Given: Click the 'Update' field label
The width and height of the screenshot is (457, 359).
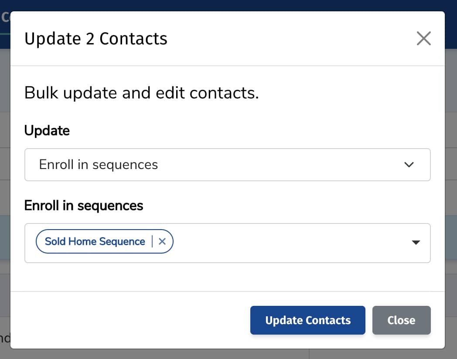Looking at the screenshot, I should click(x=47, y=130).
